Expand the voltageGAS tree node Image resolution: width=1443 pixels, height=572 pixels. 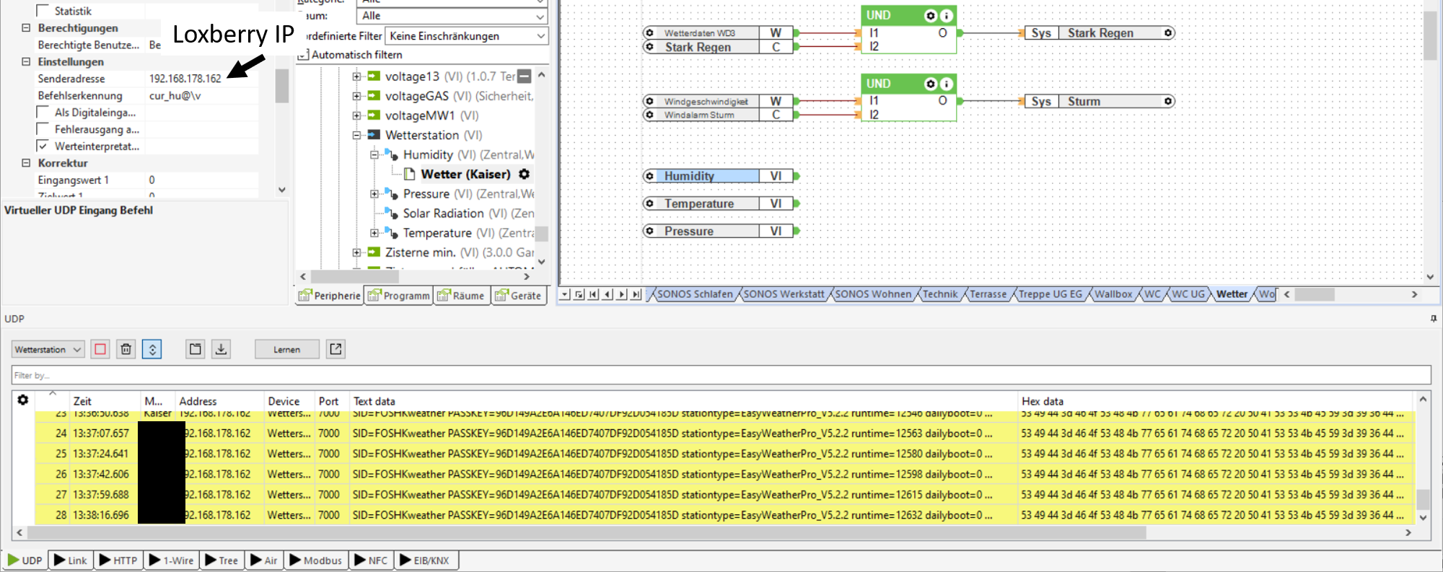coord(356,96)
